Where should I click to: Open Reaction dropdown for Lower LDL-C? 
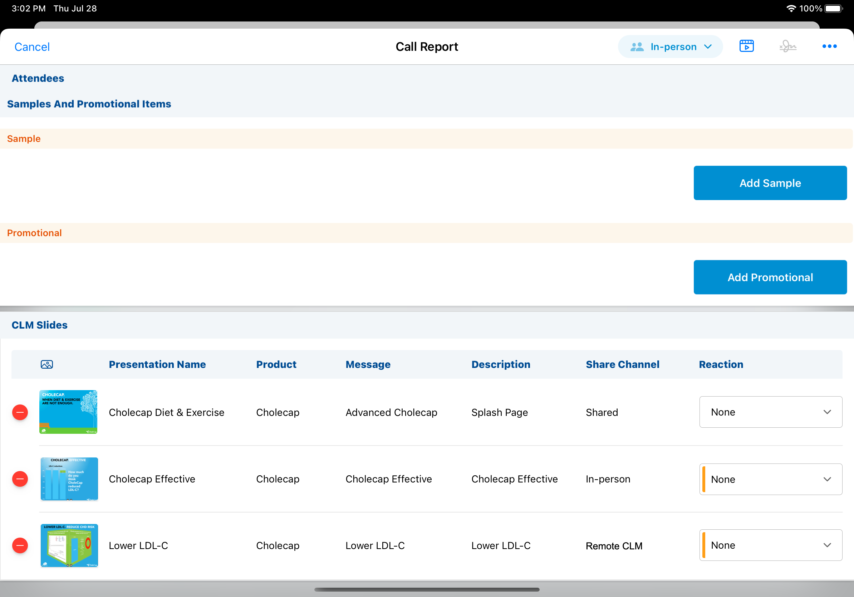tap(770, 545)
